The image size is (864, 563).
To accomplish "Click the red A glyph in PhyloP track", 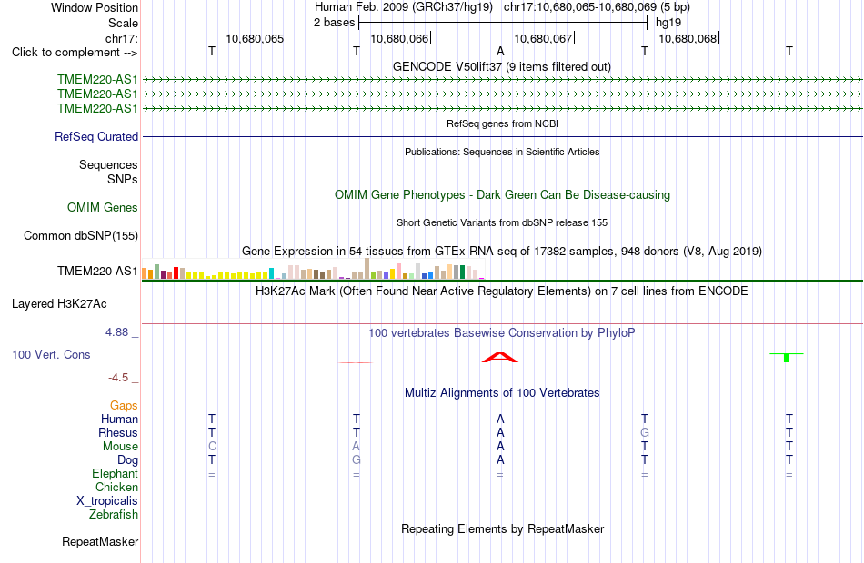I will point(500,357).
